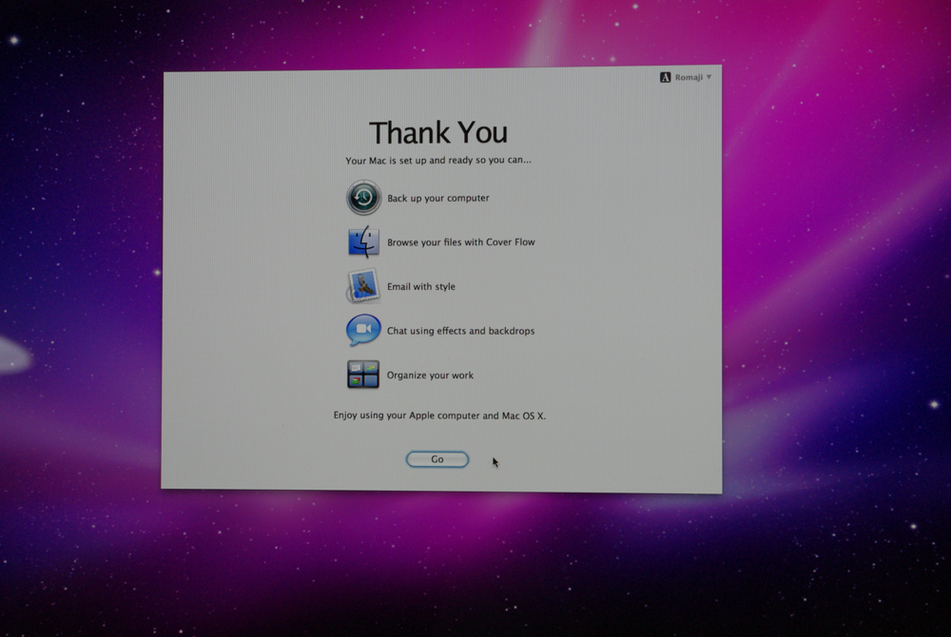Viewport: 951px width, 637px height.
Task: Click the Go button
Action: (437, 459)
